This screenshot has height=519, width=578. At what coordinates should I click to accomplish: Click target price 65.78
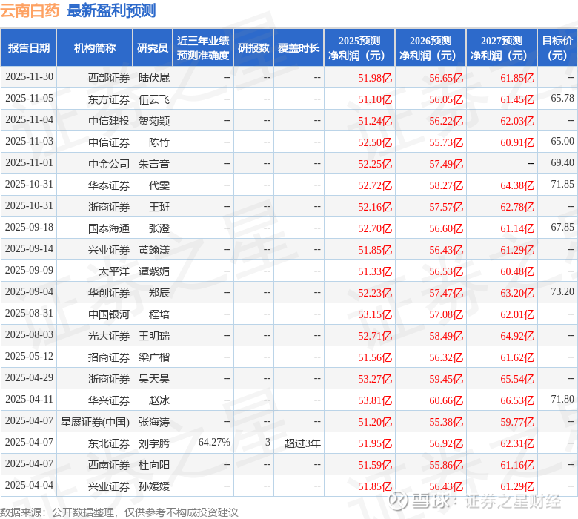point(562,98)
